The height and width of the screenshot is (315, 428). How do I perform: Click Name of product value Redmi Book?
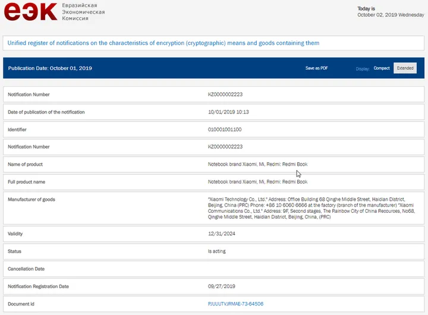pos(257,164)
